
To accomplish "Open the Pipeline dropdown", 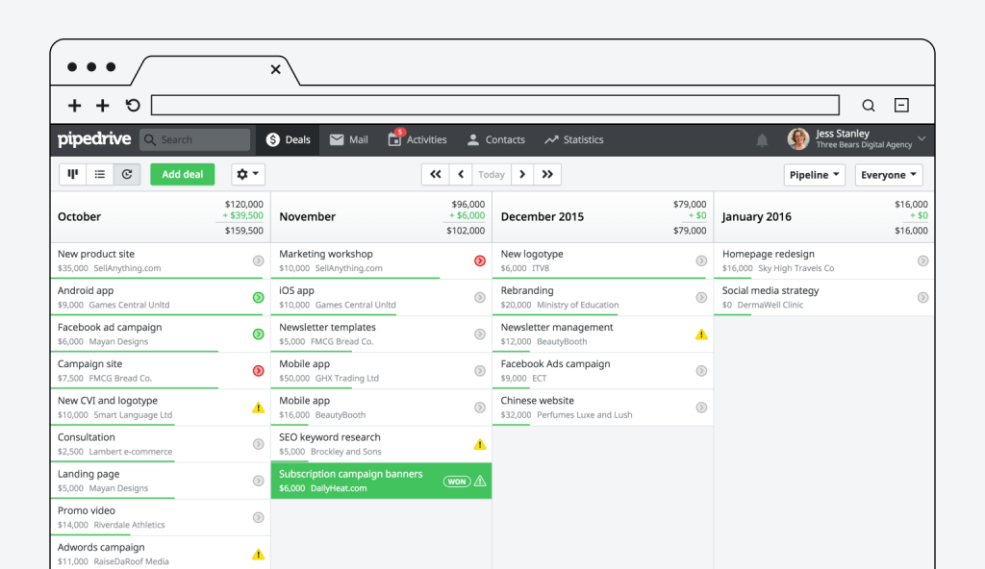I will [x=814, y=175].
